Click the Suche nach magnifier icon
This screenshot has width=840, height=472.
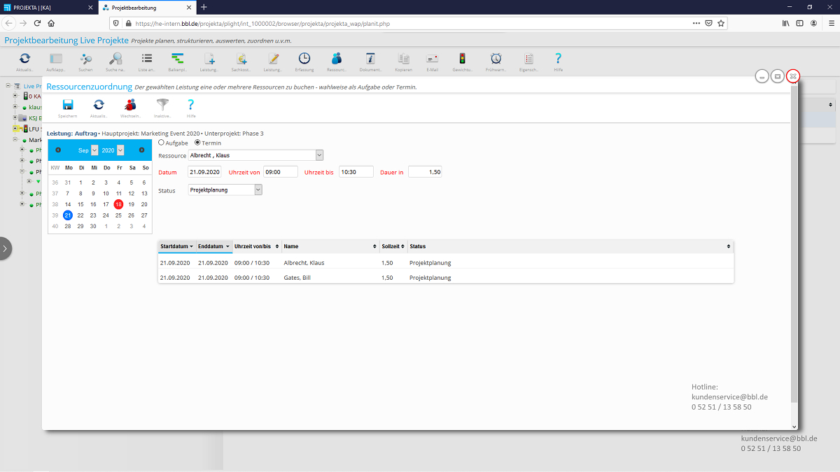115,59
